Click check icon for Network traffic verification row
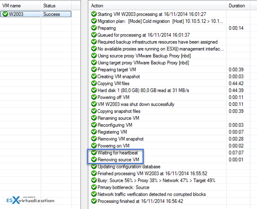Image resolution: width=257 pixels, height=209 pixels. click(94, 194)
